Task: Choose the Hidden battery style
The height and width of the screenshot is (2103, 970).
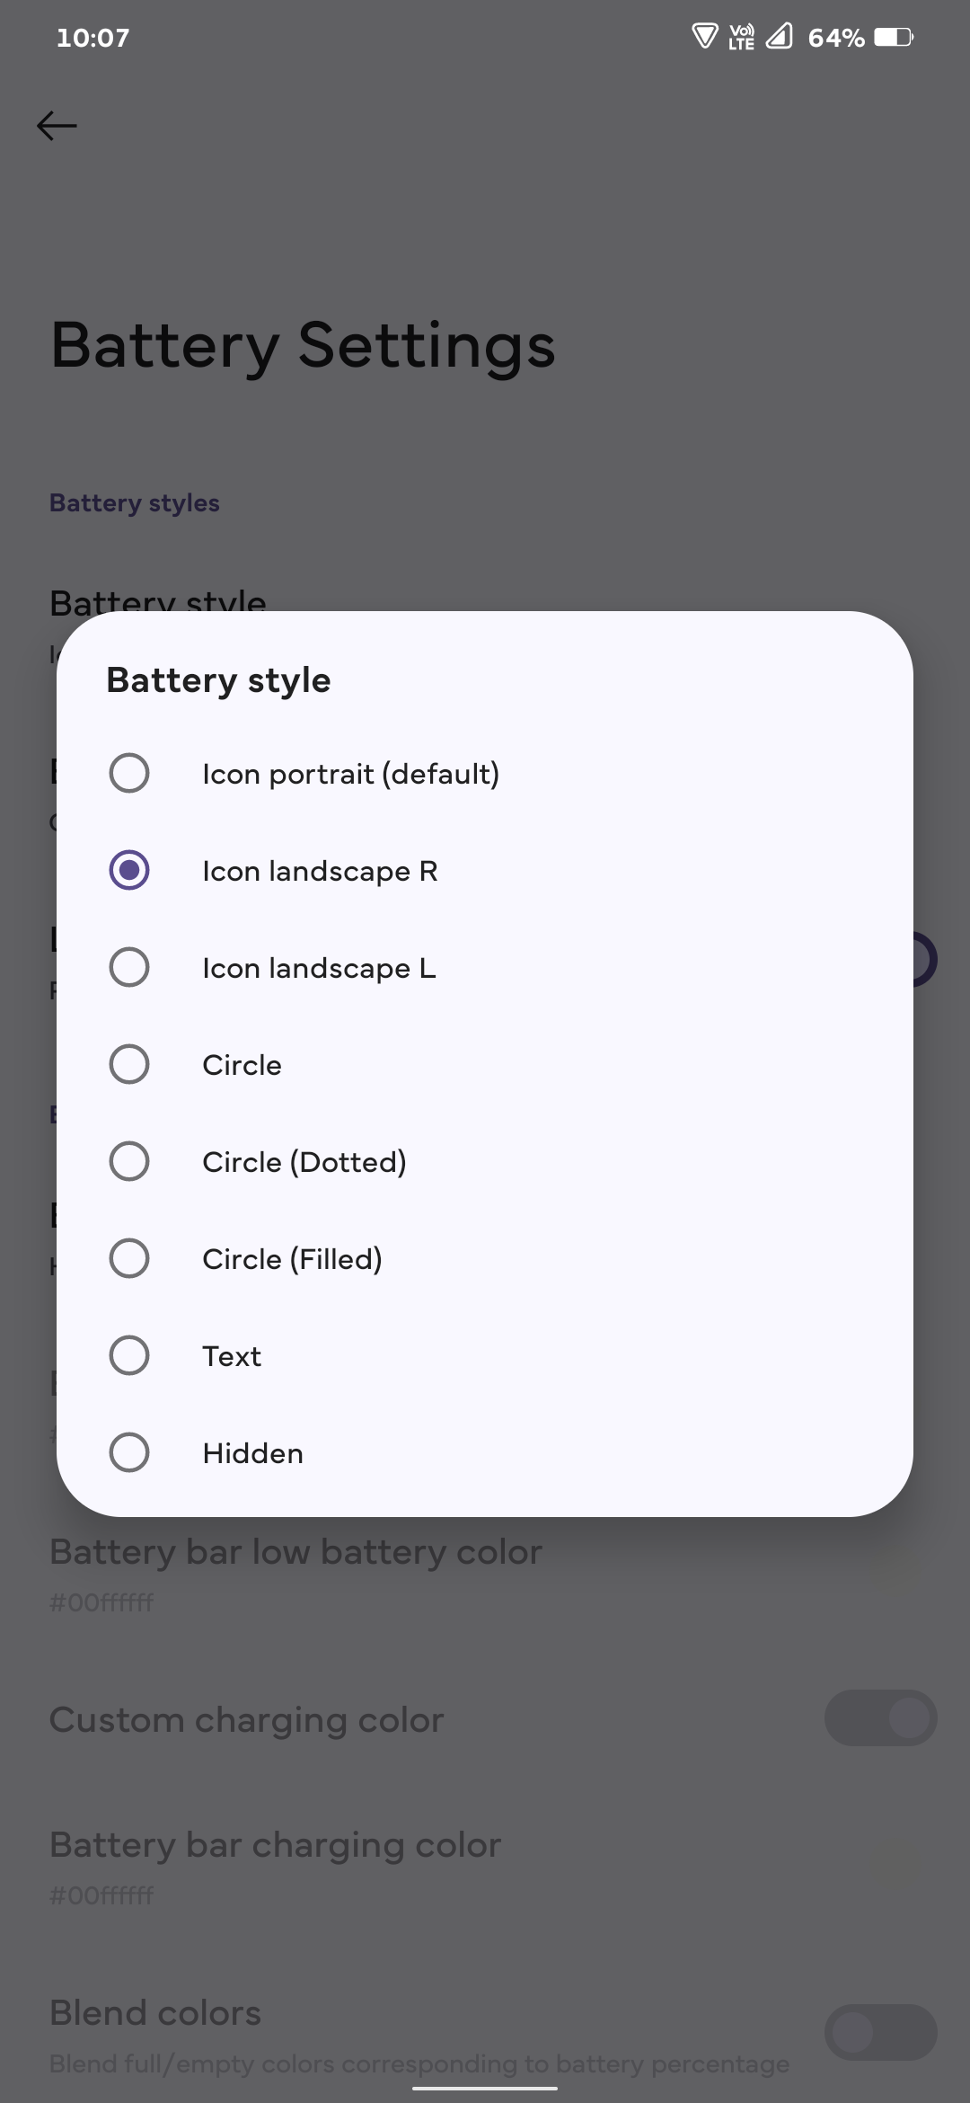Action: tap(129, 1452)
